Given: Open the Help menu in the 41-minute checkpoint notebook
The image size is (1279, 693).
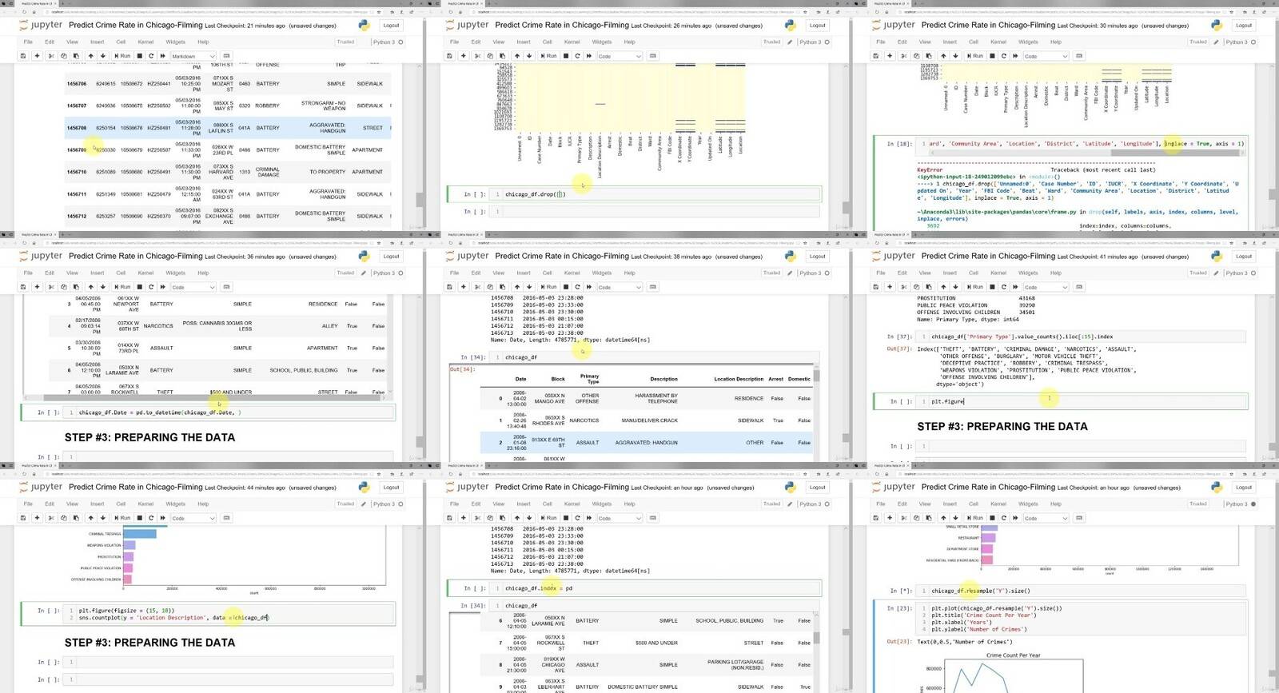Looking at the screenshot, I should coord(1056,273).
